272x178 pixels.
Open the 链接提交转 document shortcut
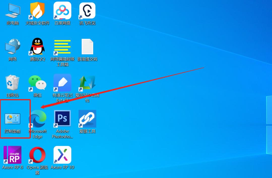[x=87, y=47]
